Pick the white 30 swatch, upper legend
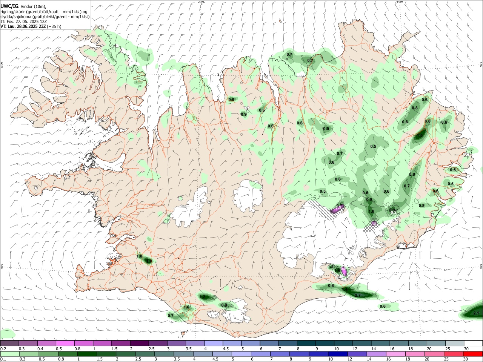The width and height of the screenshot is (483, 362). [x=473, y=344]
